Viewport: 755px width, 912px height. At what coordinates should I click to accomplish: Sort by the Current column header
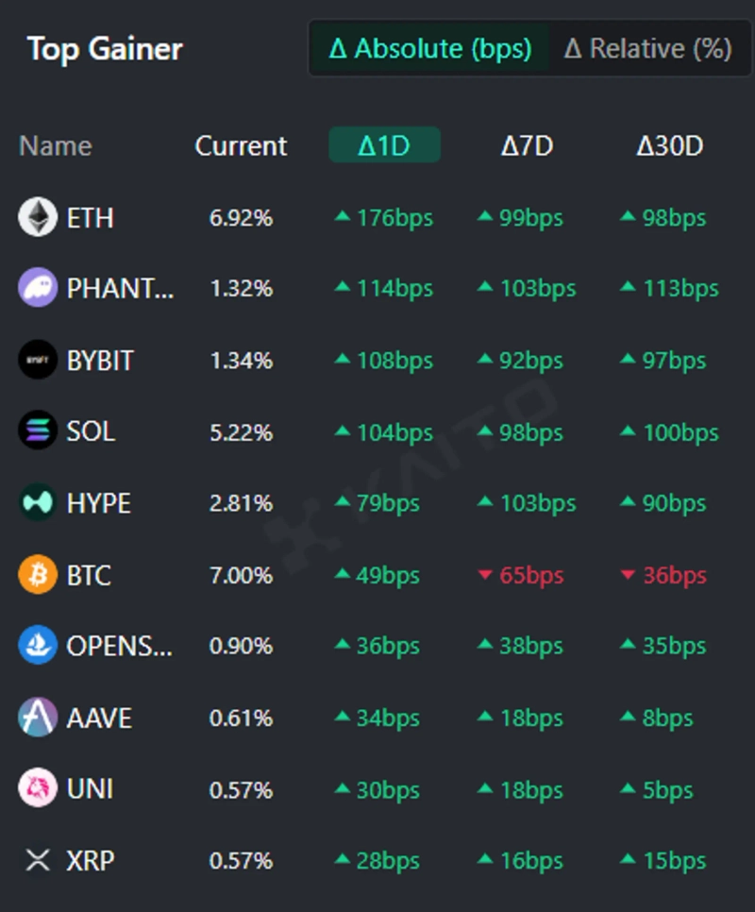(x=241, y=145)
